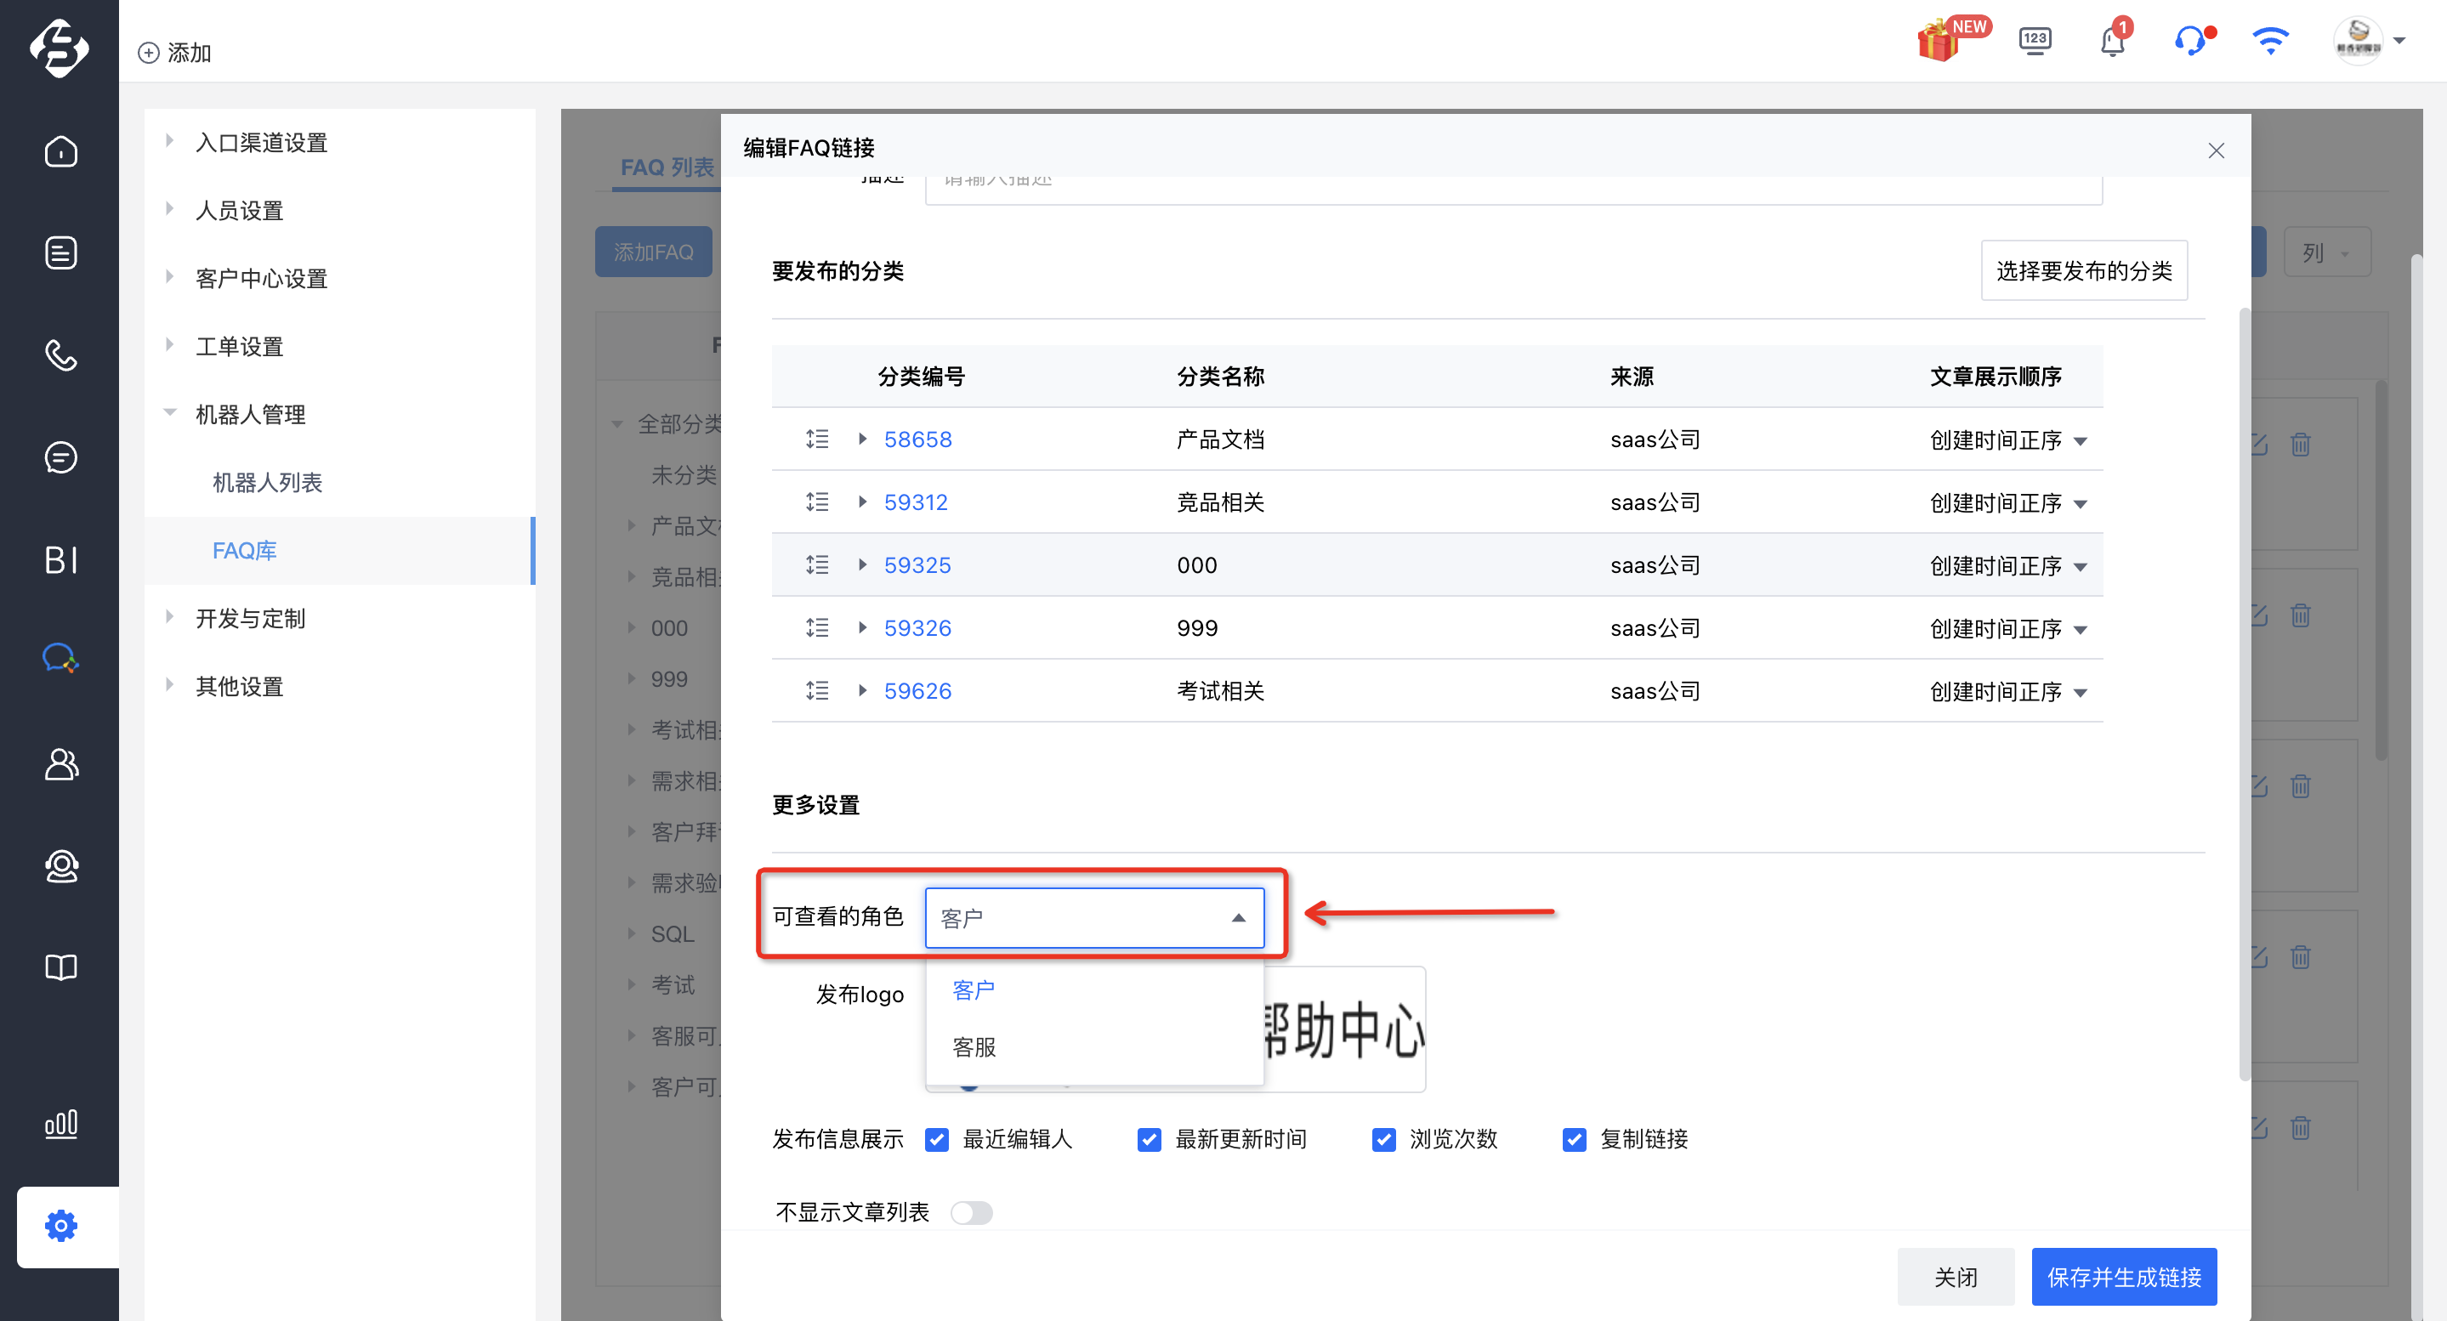This screenshot has width=2447, height=1321.
Task: Click the sort handle for category 58658
Action: [817, 439]
